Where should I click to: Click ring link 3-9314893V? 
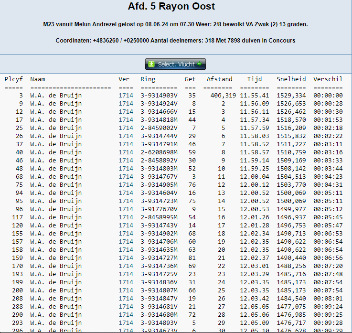pyautogui.click(x=159, y=322)
